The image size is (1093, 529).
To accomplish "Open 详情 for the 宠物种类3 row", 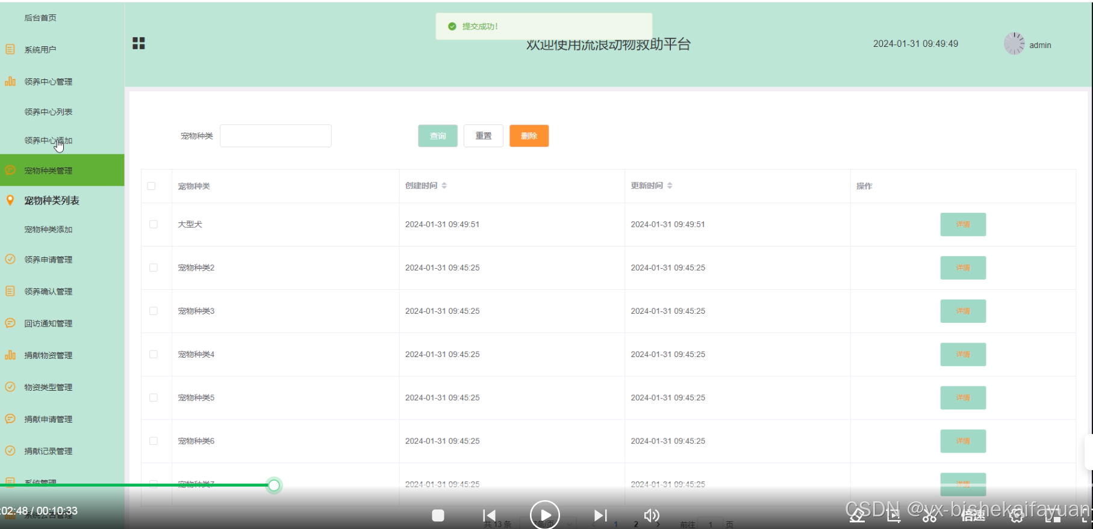I will (x=963, y=311).
